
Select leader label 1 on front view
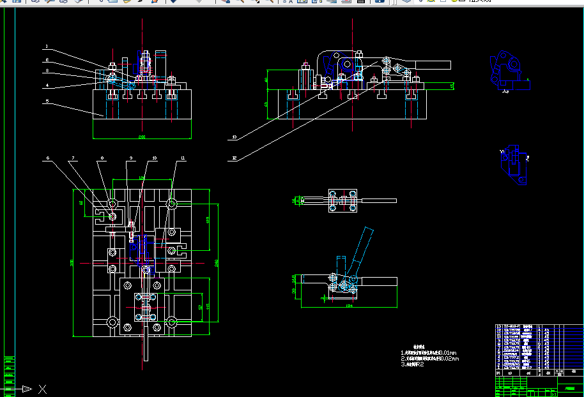click(x=47, y=47)
